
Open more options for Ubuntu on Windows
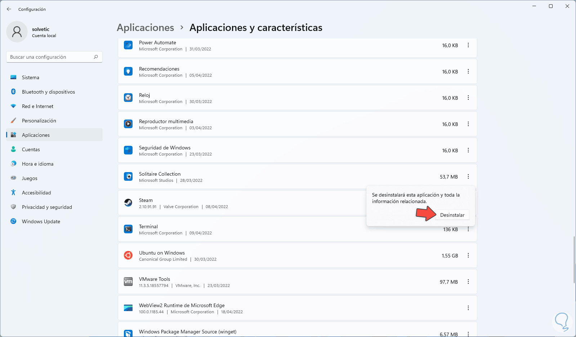tap(468, 256)
